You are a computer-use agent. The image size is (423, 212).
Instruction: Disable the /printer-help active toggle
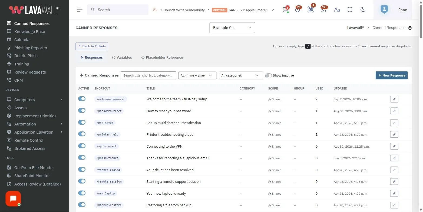[82, 134]
